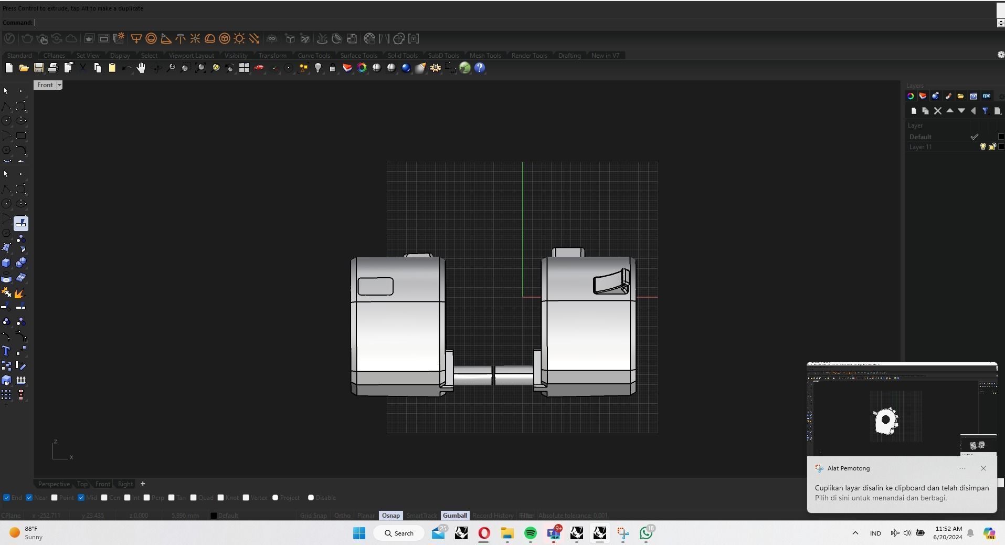Click the Save diskette icon

[x=38, y=68]
